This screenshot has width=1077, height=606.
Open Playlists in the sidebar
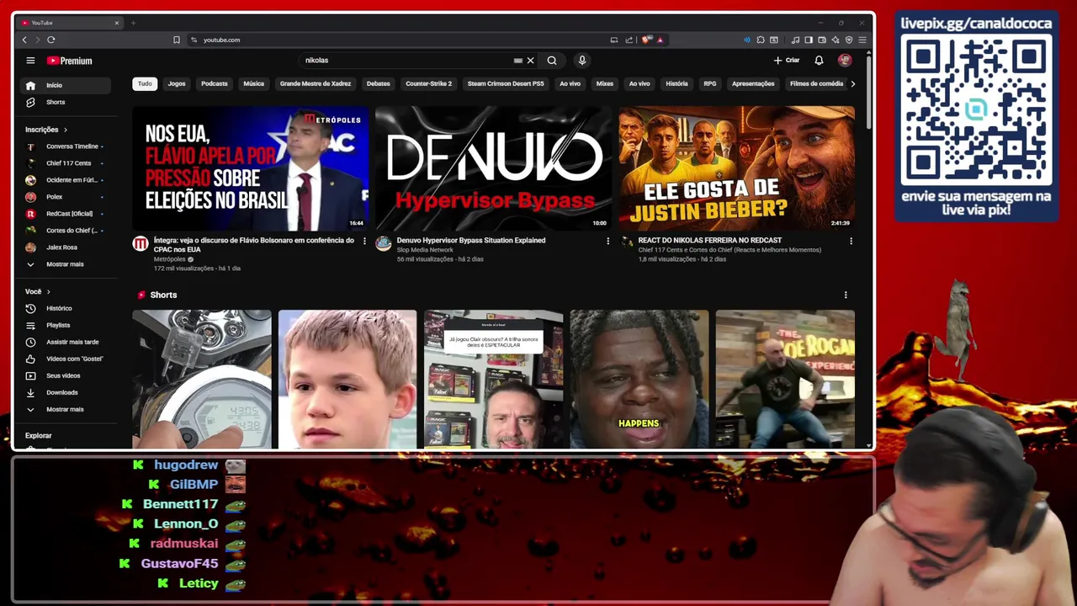[x=66, y=325]
